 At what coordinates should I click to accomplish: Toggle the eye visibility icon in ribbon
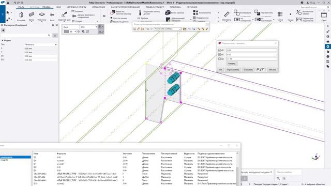(104, 16)
